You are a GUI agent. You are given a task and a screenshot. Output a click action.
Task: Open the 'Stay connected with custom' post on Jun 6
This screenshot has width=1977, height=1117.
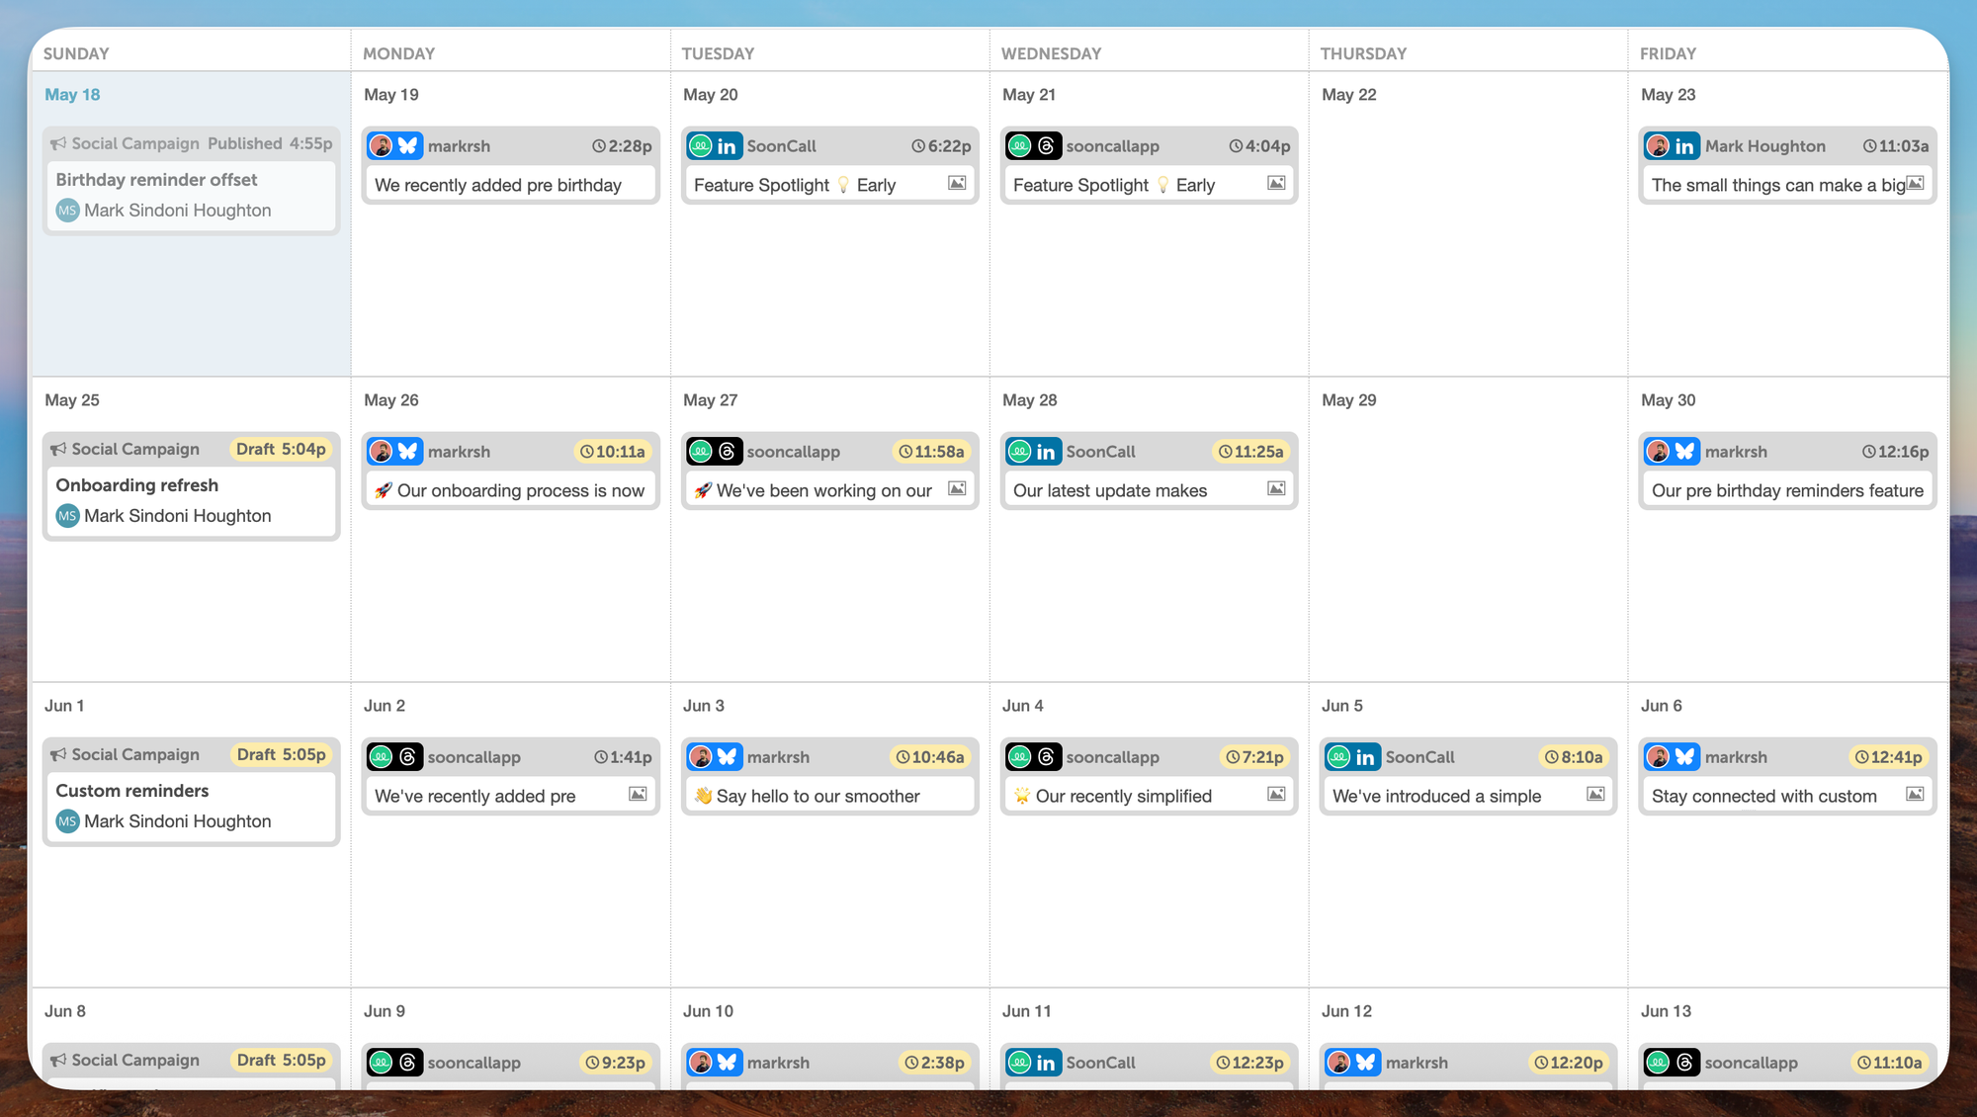pos(1765,795)
